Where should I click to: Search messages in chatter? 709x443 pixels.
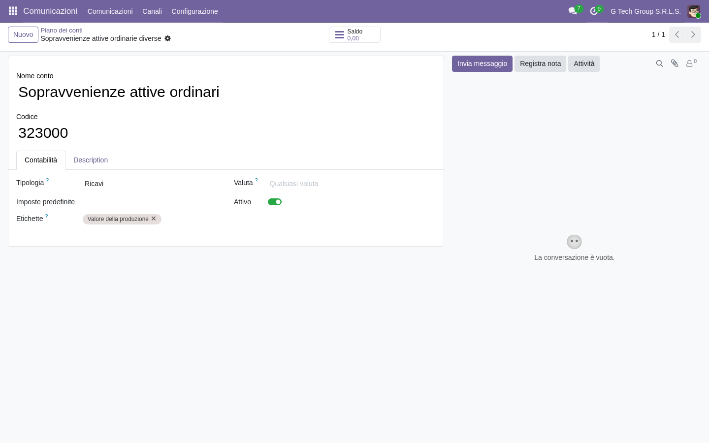click(659, 63)
